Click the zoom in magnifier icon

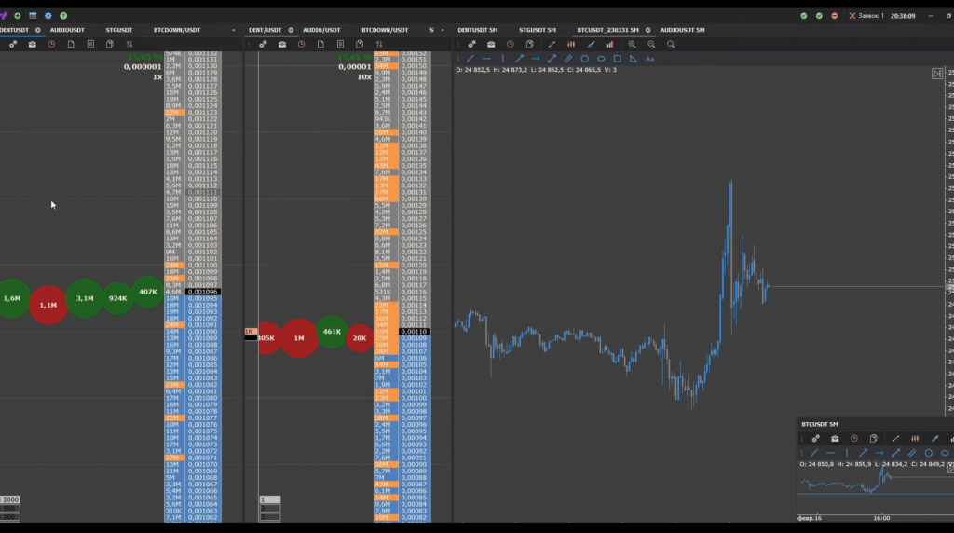click(633, 44)
